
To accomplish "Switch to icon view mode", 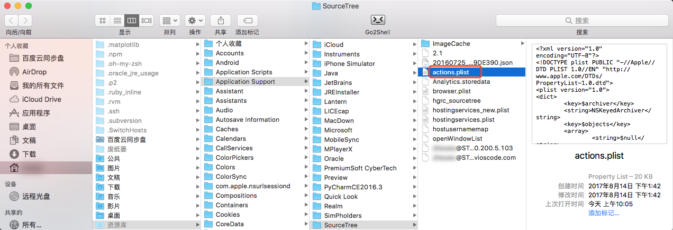I will [103, 21].
